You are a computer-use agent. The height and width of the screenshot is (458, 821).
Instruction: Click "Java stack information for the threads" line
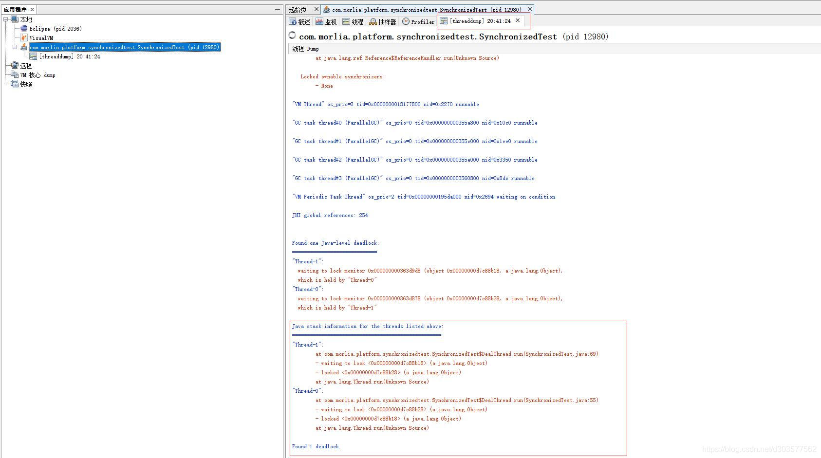pyautogui.click(x=368, y=326)
